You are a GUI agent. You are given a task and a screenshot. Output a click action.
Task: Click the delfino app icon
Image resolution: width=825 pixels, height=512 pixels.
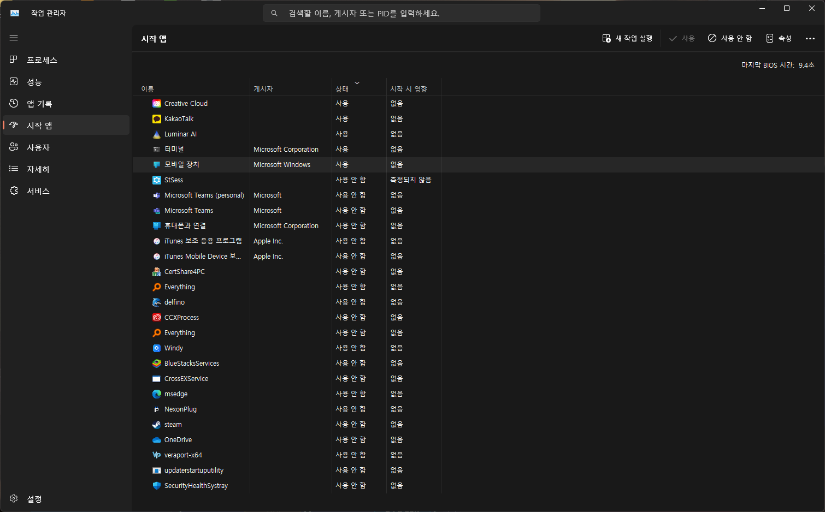(x=157, y=302)
